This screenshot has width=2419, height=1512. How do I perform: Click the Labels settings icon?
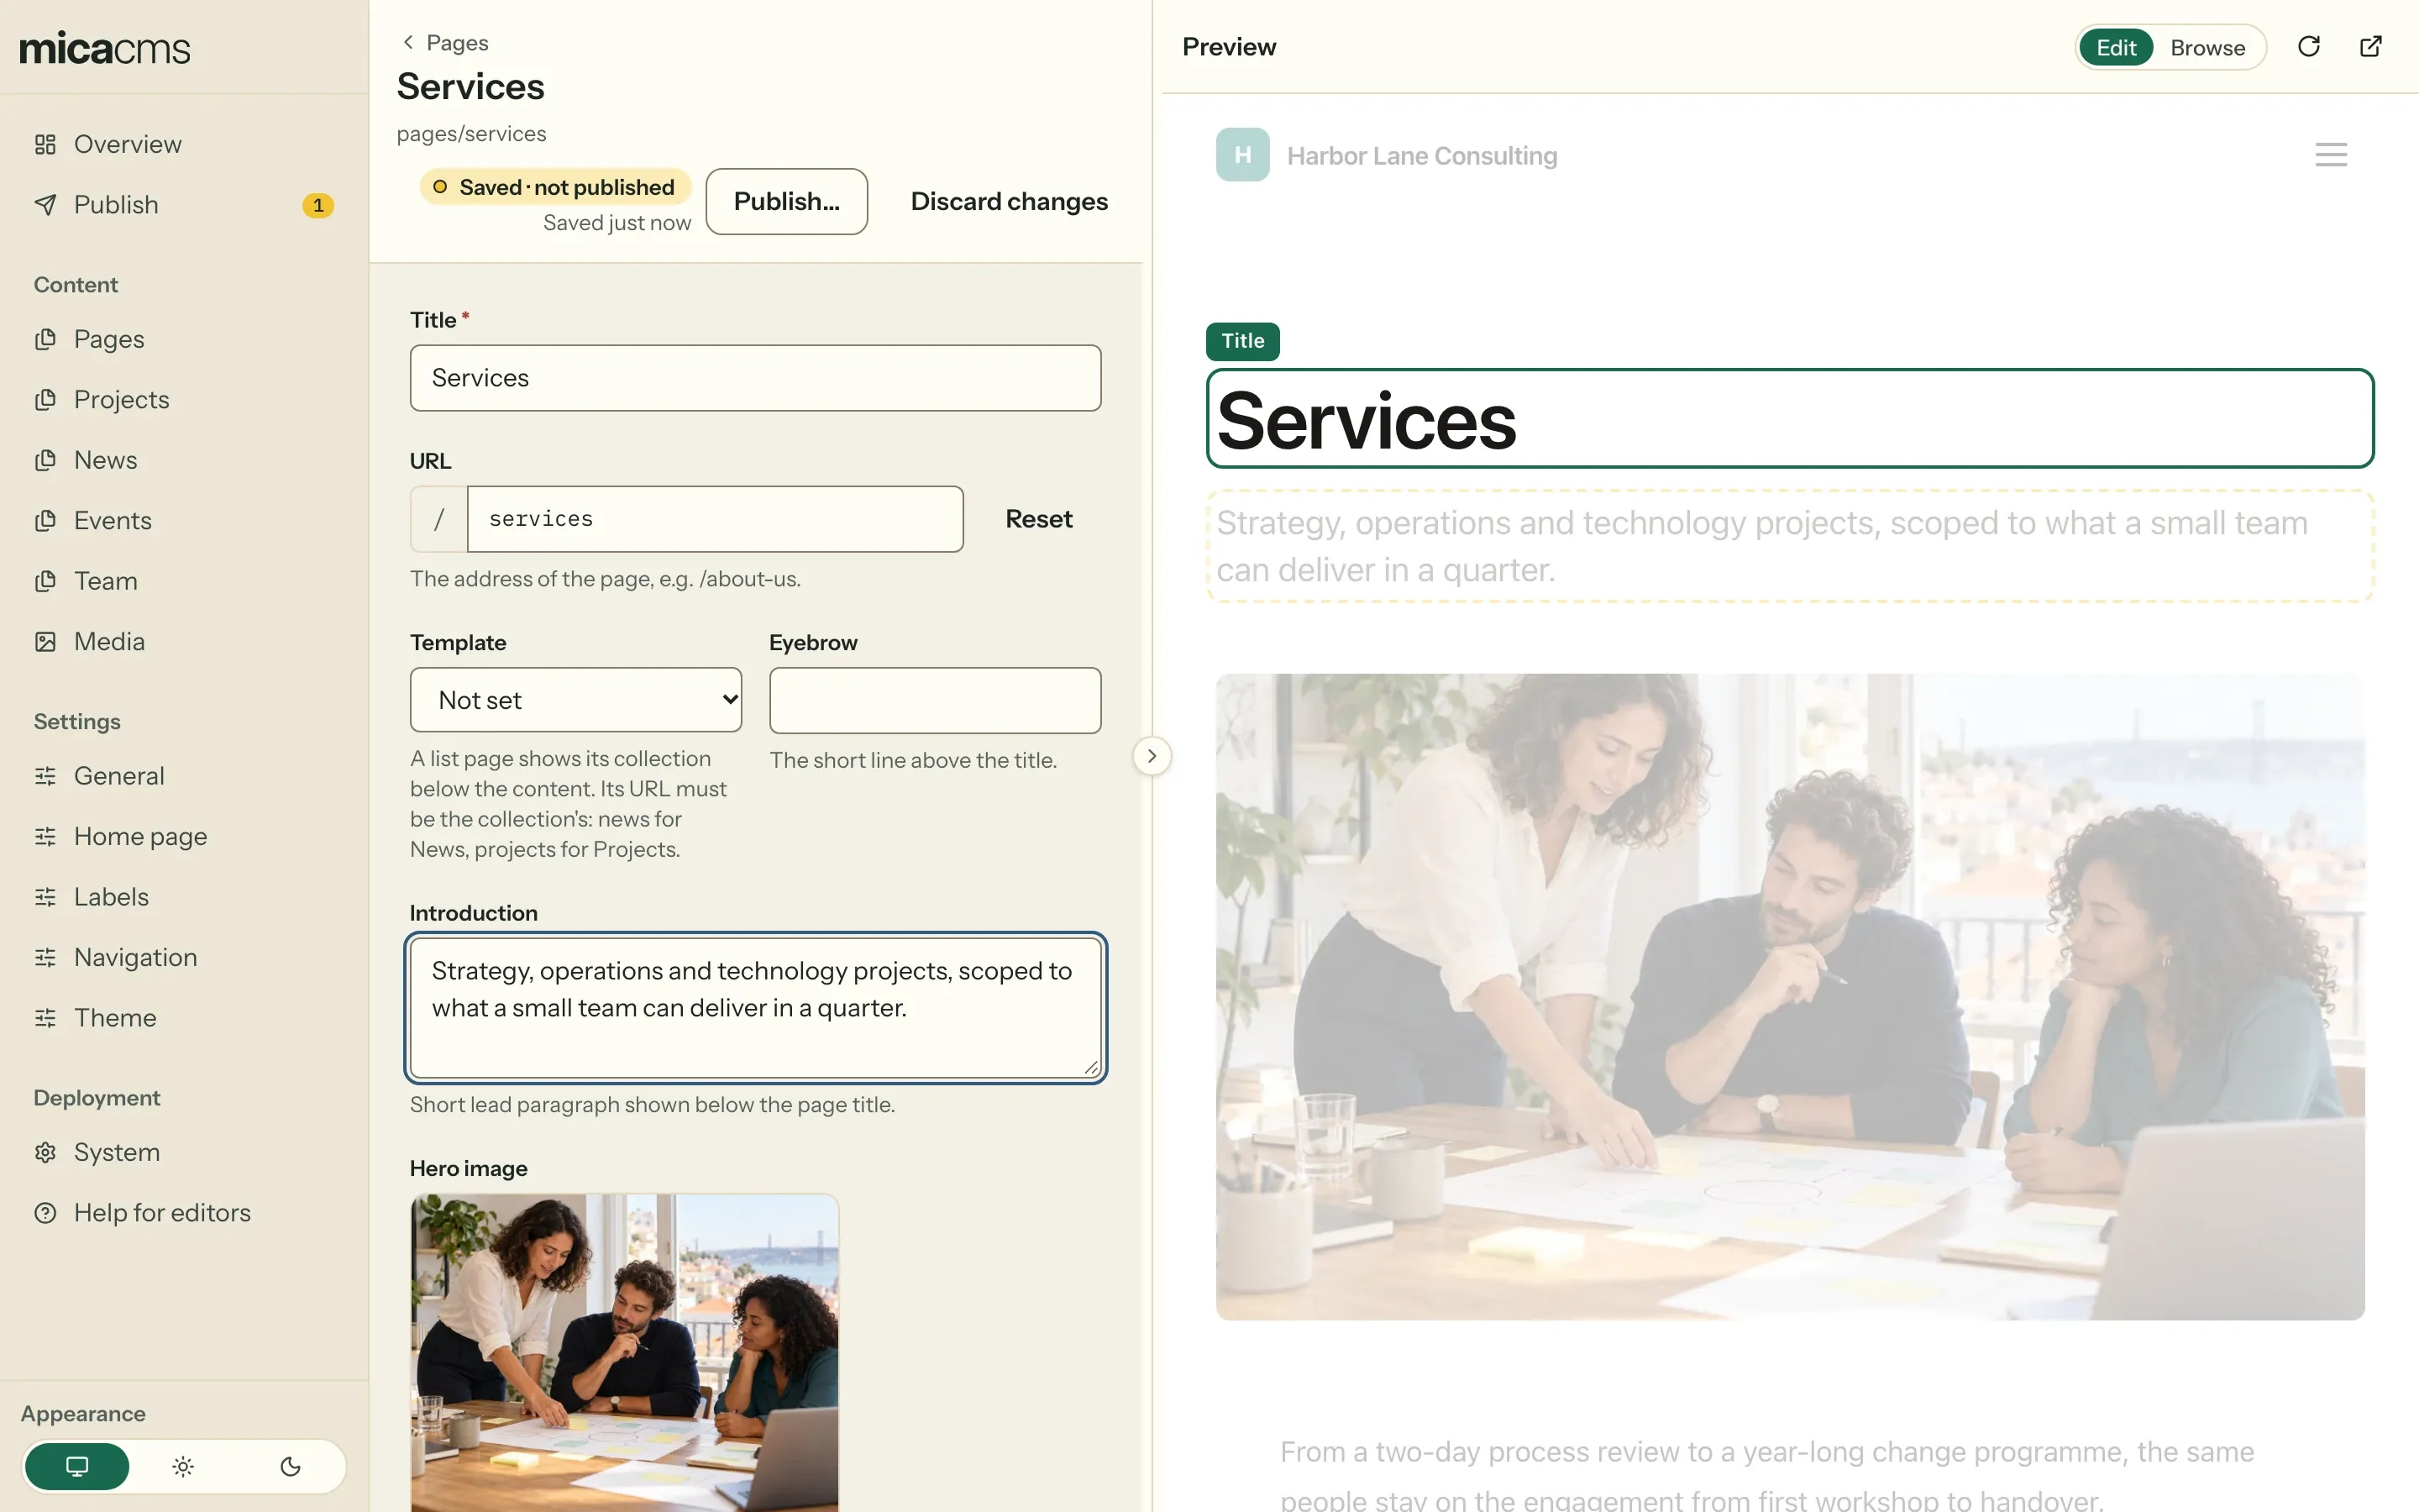[x=45, y=897]
